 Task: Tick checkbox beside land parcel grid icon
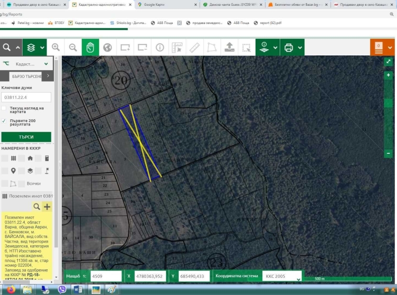5,158
